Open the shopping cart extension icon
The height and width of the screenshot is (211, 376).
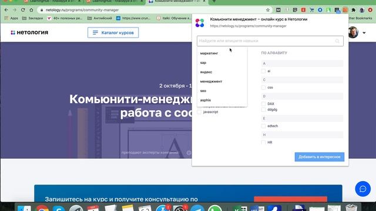pos(312,10)
